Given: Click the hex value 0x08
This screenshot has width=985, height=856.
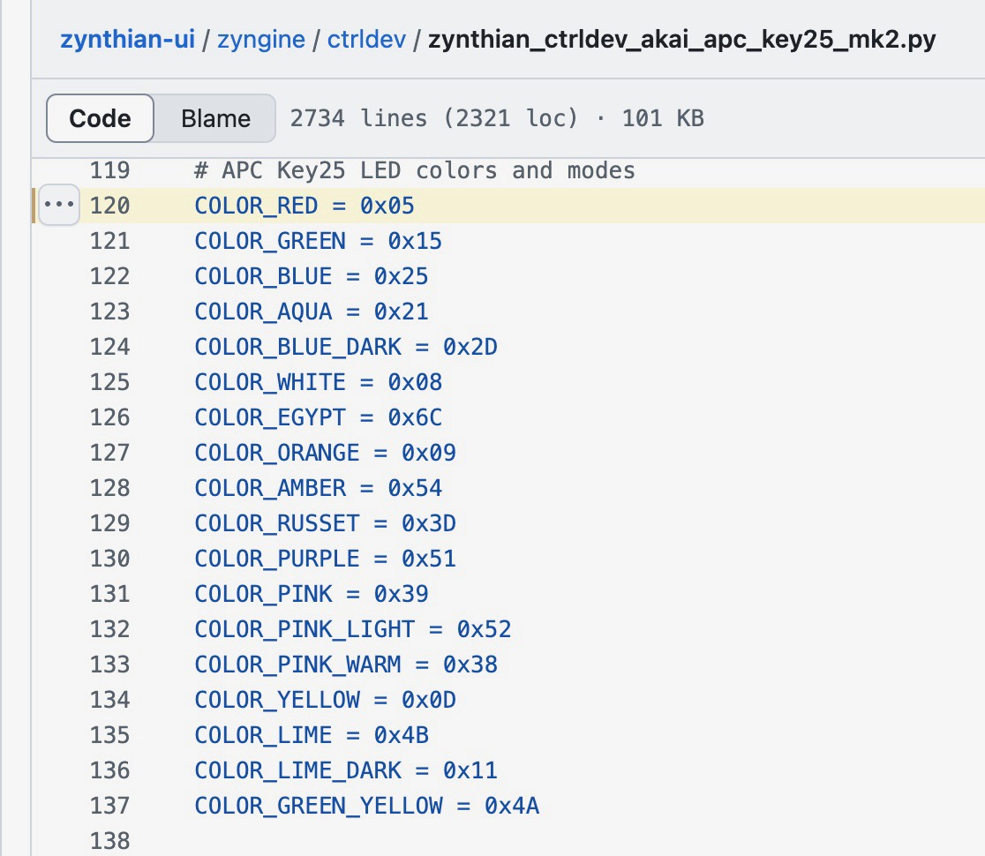Looking at the screenshot, I should pyautogui.click(x=415, y=382).
